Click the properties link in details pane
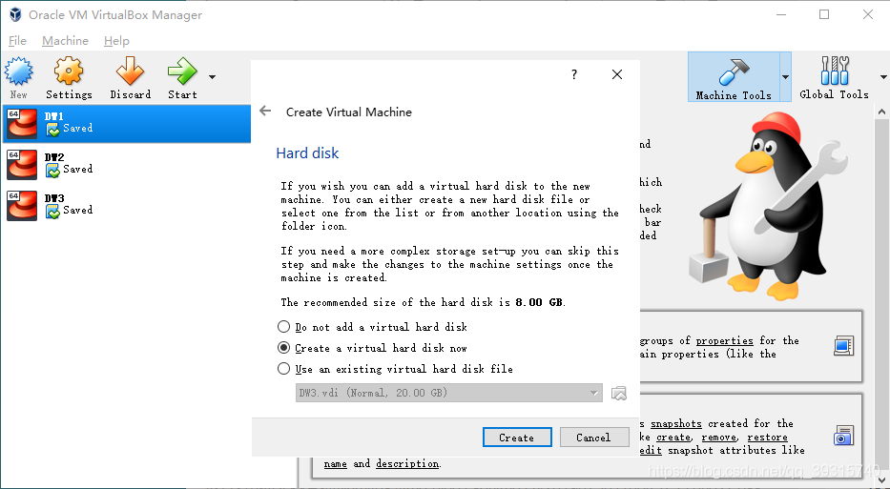 (724, 340)
